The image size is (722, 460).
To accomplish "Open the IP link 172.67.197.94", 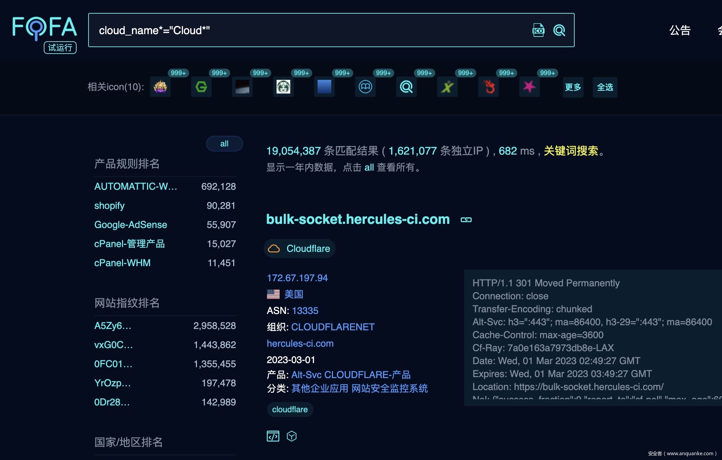I will 297,278.
